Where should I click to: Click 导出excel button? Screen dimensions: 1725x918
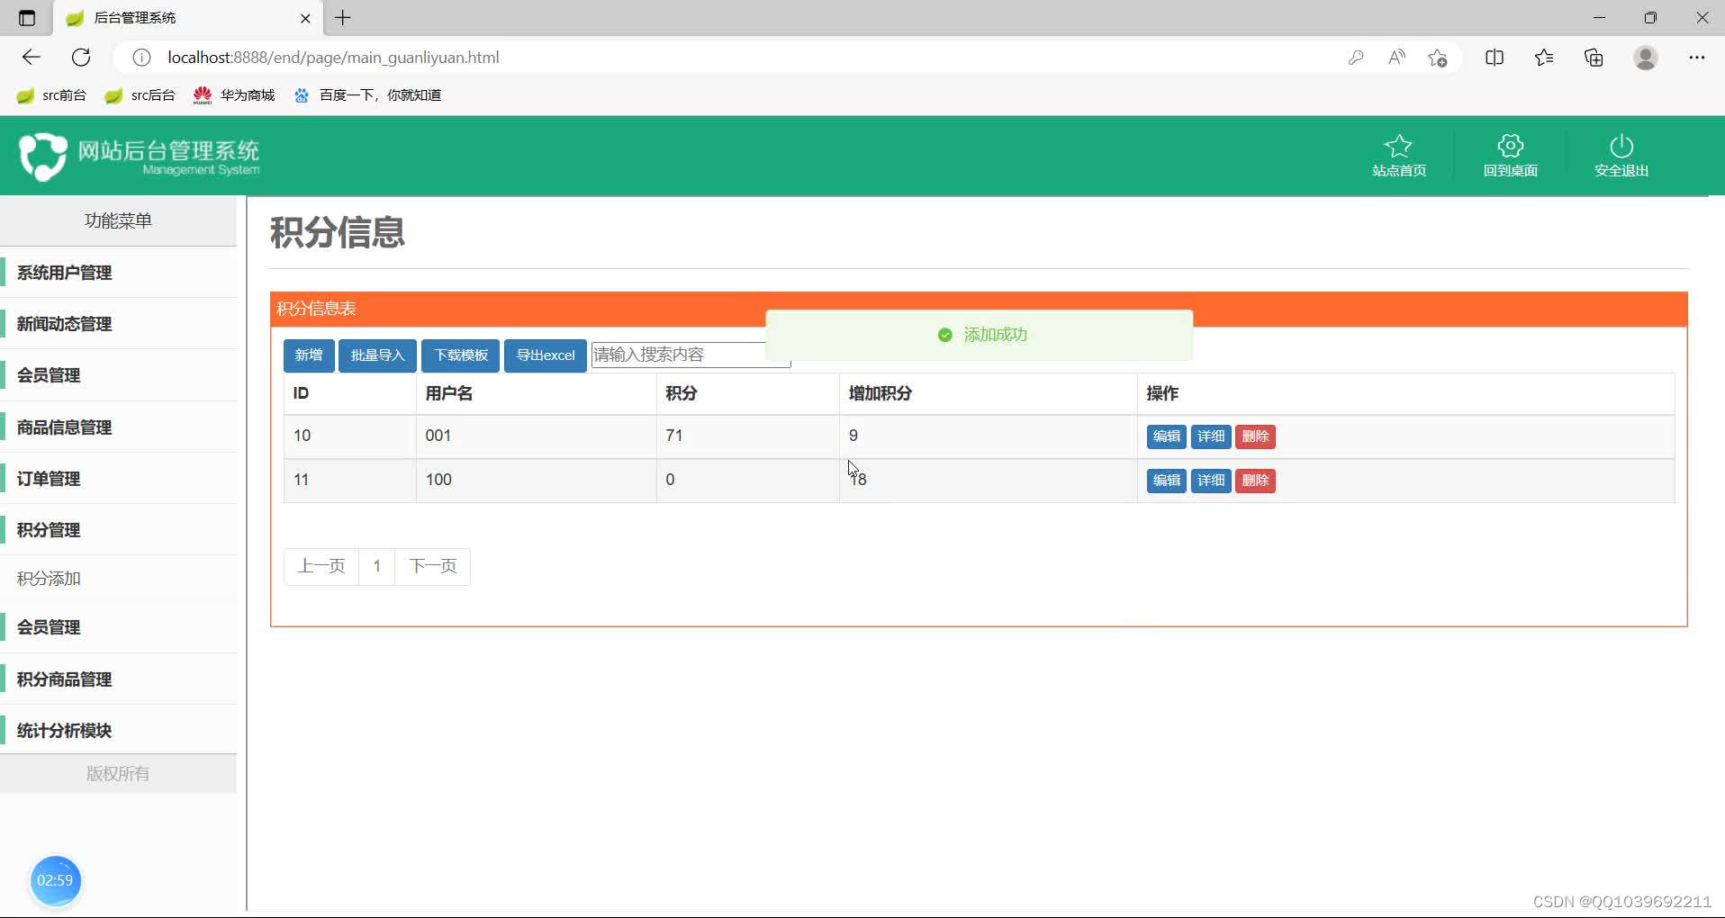tap(546, 355)
